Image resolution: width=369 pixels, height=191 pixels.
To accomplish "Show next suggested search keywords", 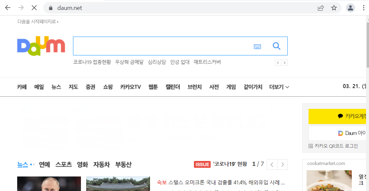I will 284,63.
